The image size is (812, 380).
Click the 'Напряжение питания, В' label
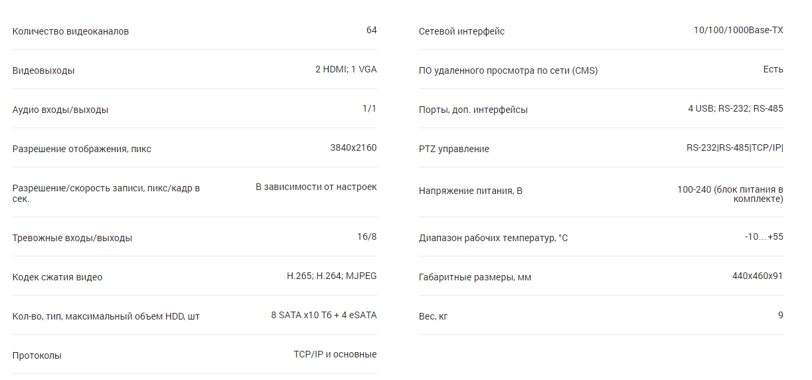(x=471, y=191)
